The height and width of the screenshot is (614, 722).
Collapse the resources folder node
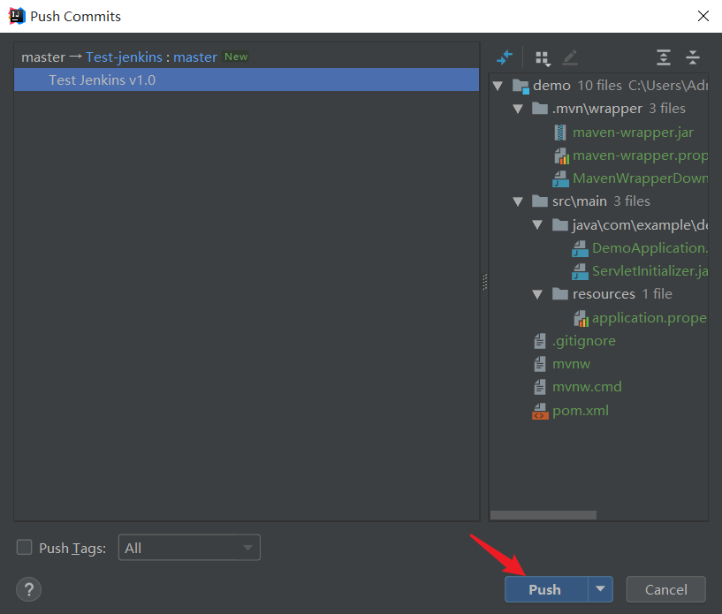point(538,293)
